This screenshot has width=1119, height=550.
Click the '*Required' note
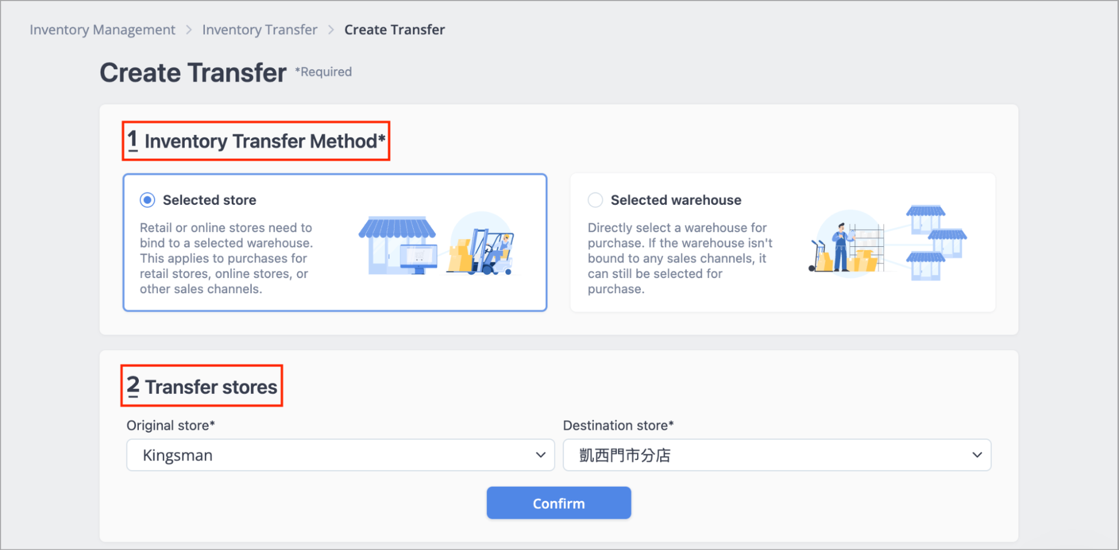pyautogui.click(x=324, y=72)
